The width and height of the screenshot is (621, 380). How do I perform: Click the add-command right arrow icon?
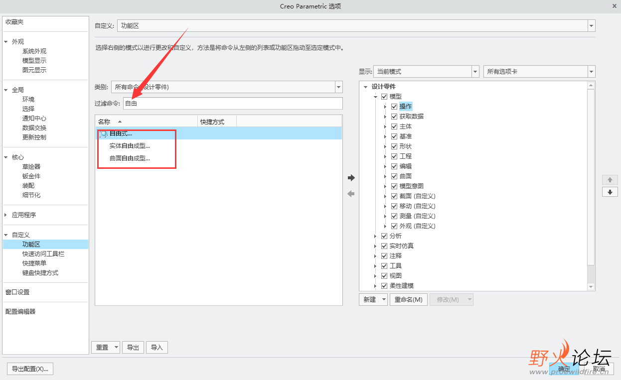pyautogui.click(x=351, y=178)
